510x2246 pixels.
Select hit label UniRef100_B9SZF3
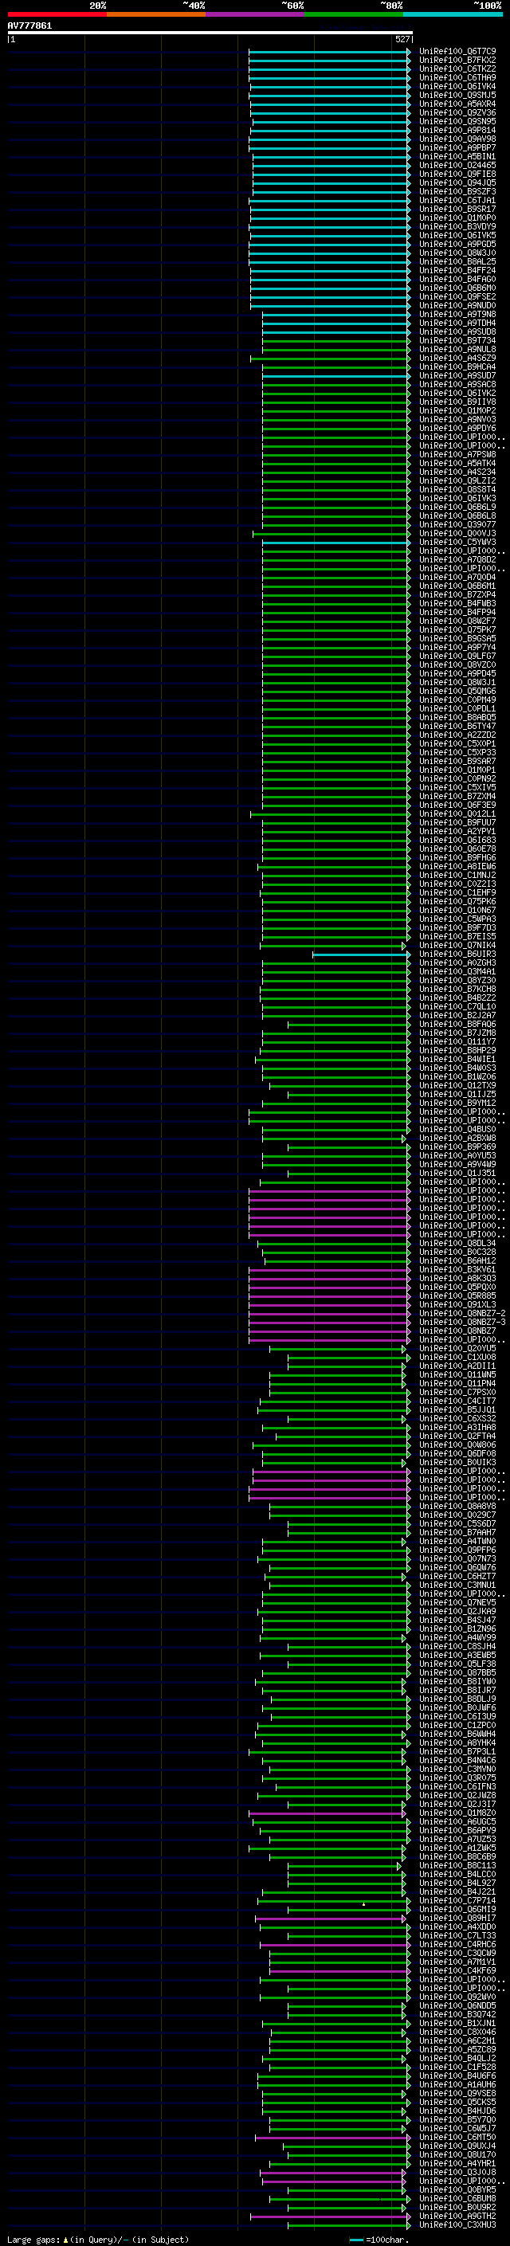tap(457, 192)
